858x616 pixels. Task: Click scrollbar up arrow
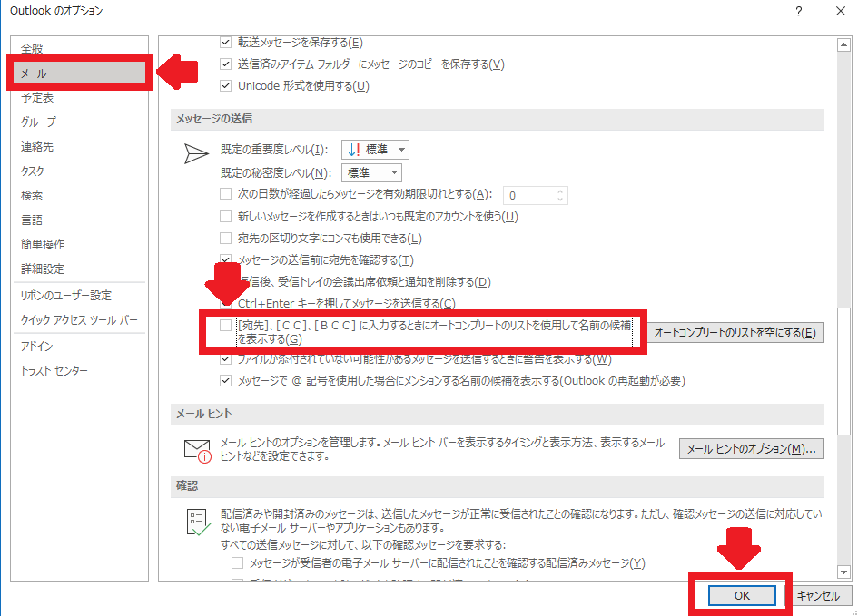[843, 44]
